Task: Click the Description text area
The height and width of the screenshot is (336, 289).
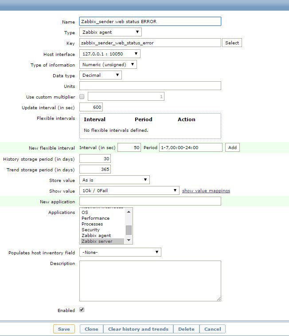Action: [150, 281]
